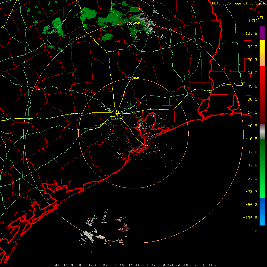Select the -47.6 velocity scale value
267x267 pixels.
[251, 165]
